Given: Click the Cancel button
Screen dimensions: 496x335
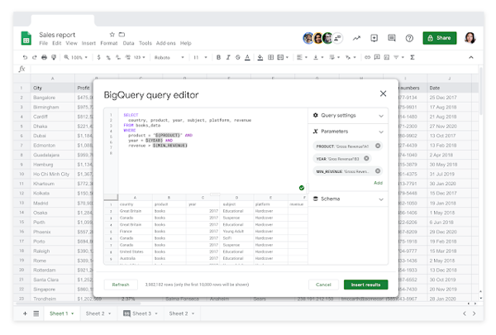Looking at the screenshot, I should coord(323,285).
